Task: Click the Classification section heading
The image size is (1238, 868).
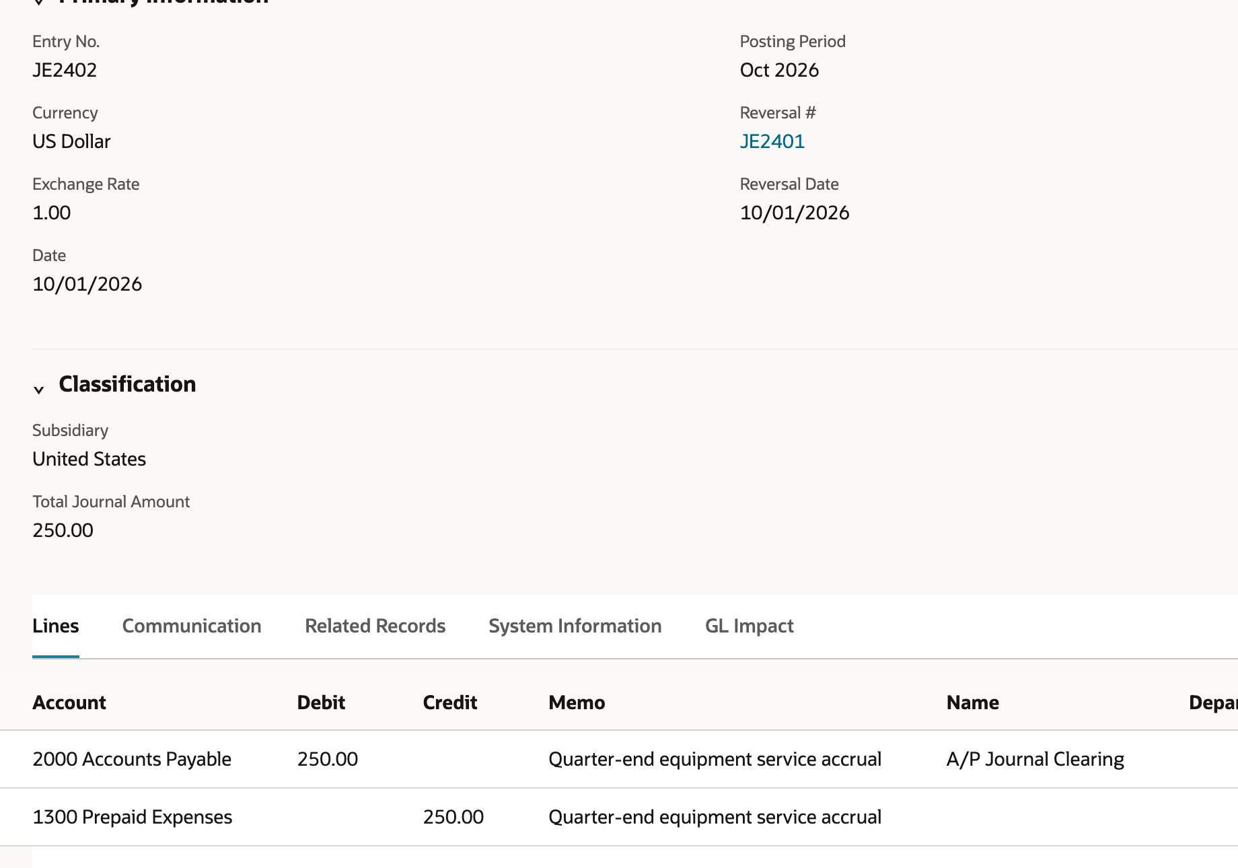Action: click(x=127, y=384)
